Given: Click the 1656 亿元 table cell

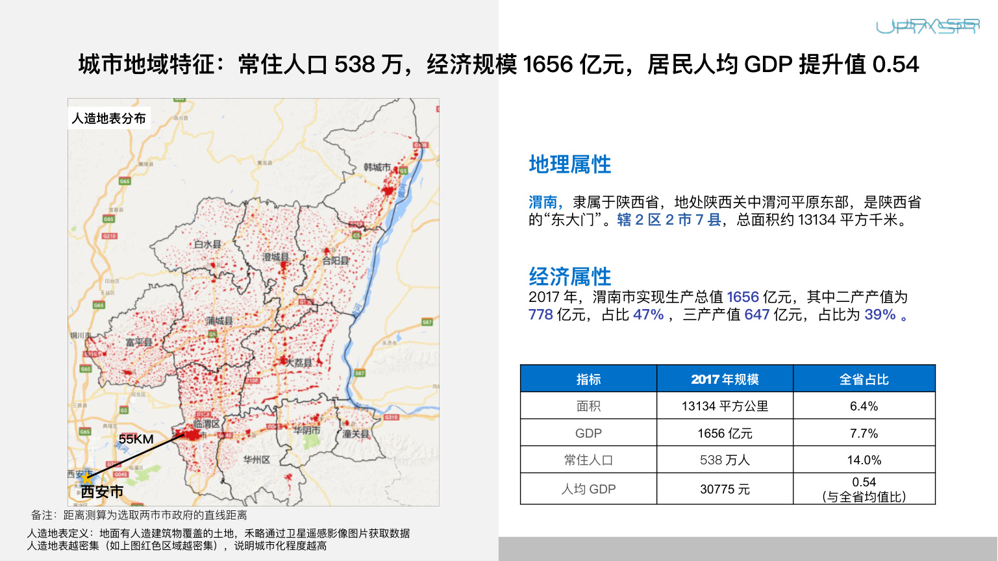Looking at the screenshot, I should click(725, 433).
